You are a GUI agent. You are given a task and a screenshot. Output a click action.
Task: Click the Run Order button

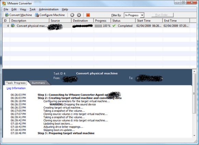(162, 15)
